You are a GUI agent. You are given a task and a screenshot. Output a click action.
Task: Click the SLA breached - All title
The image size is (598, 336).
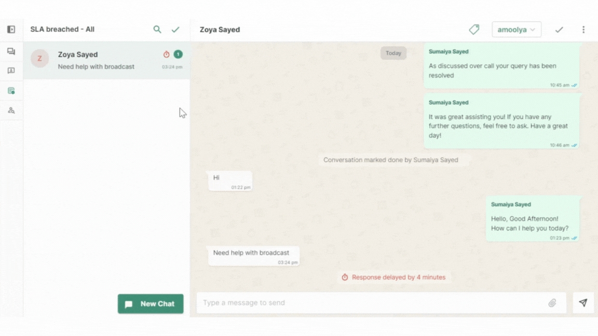(x=62, y=30)
